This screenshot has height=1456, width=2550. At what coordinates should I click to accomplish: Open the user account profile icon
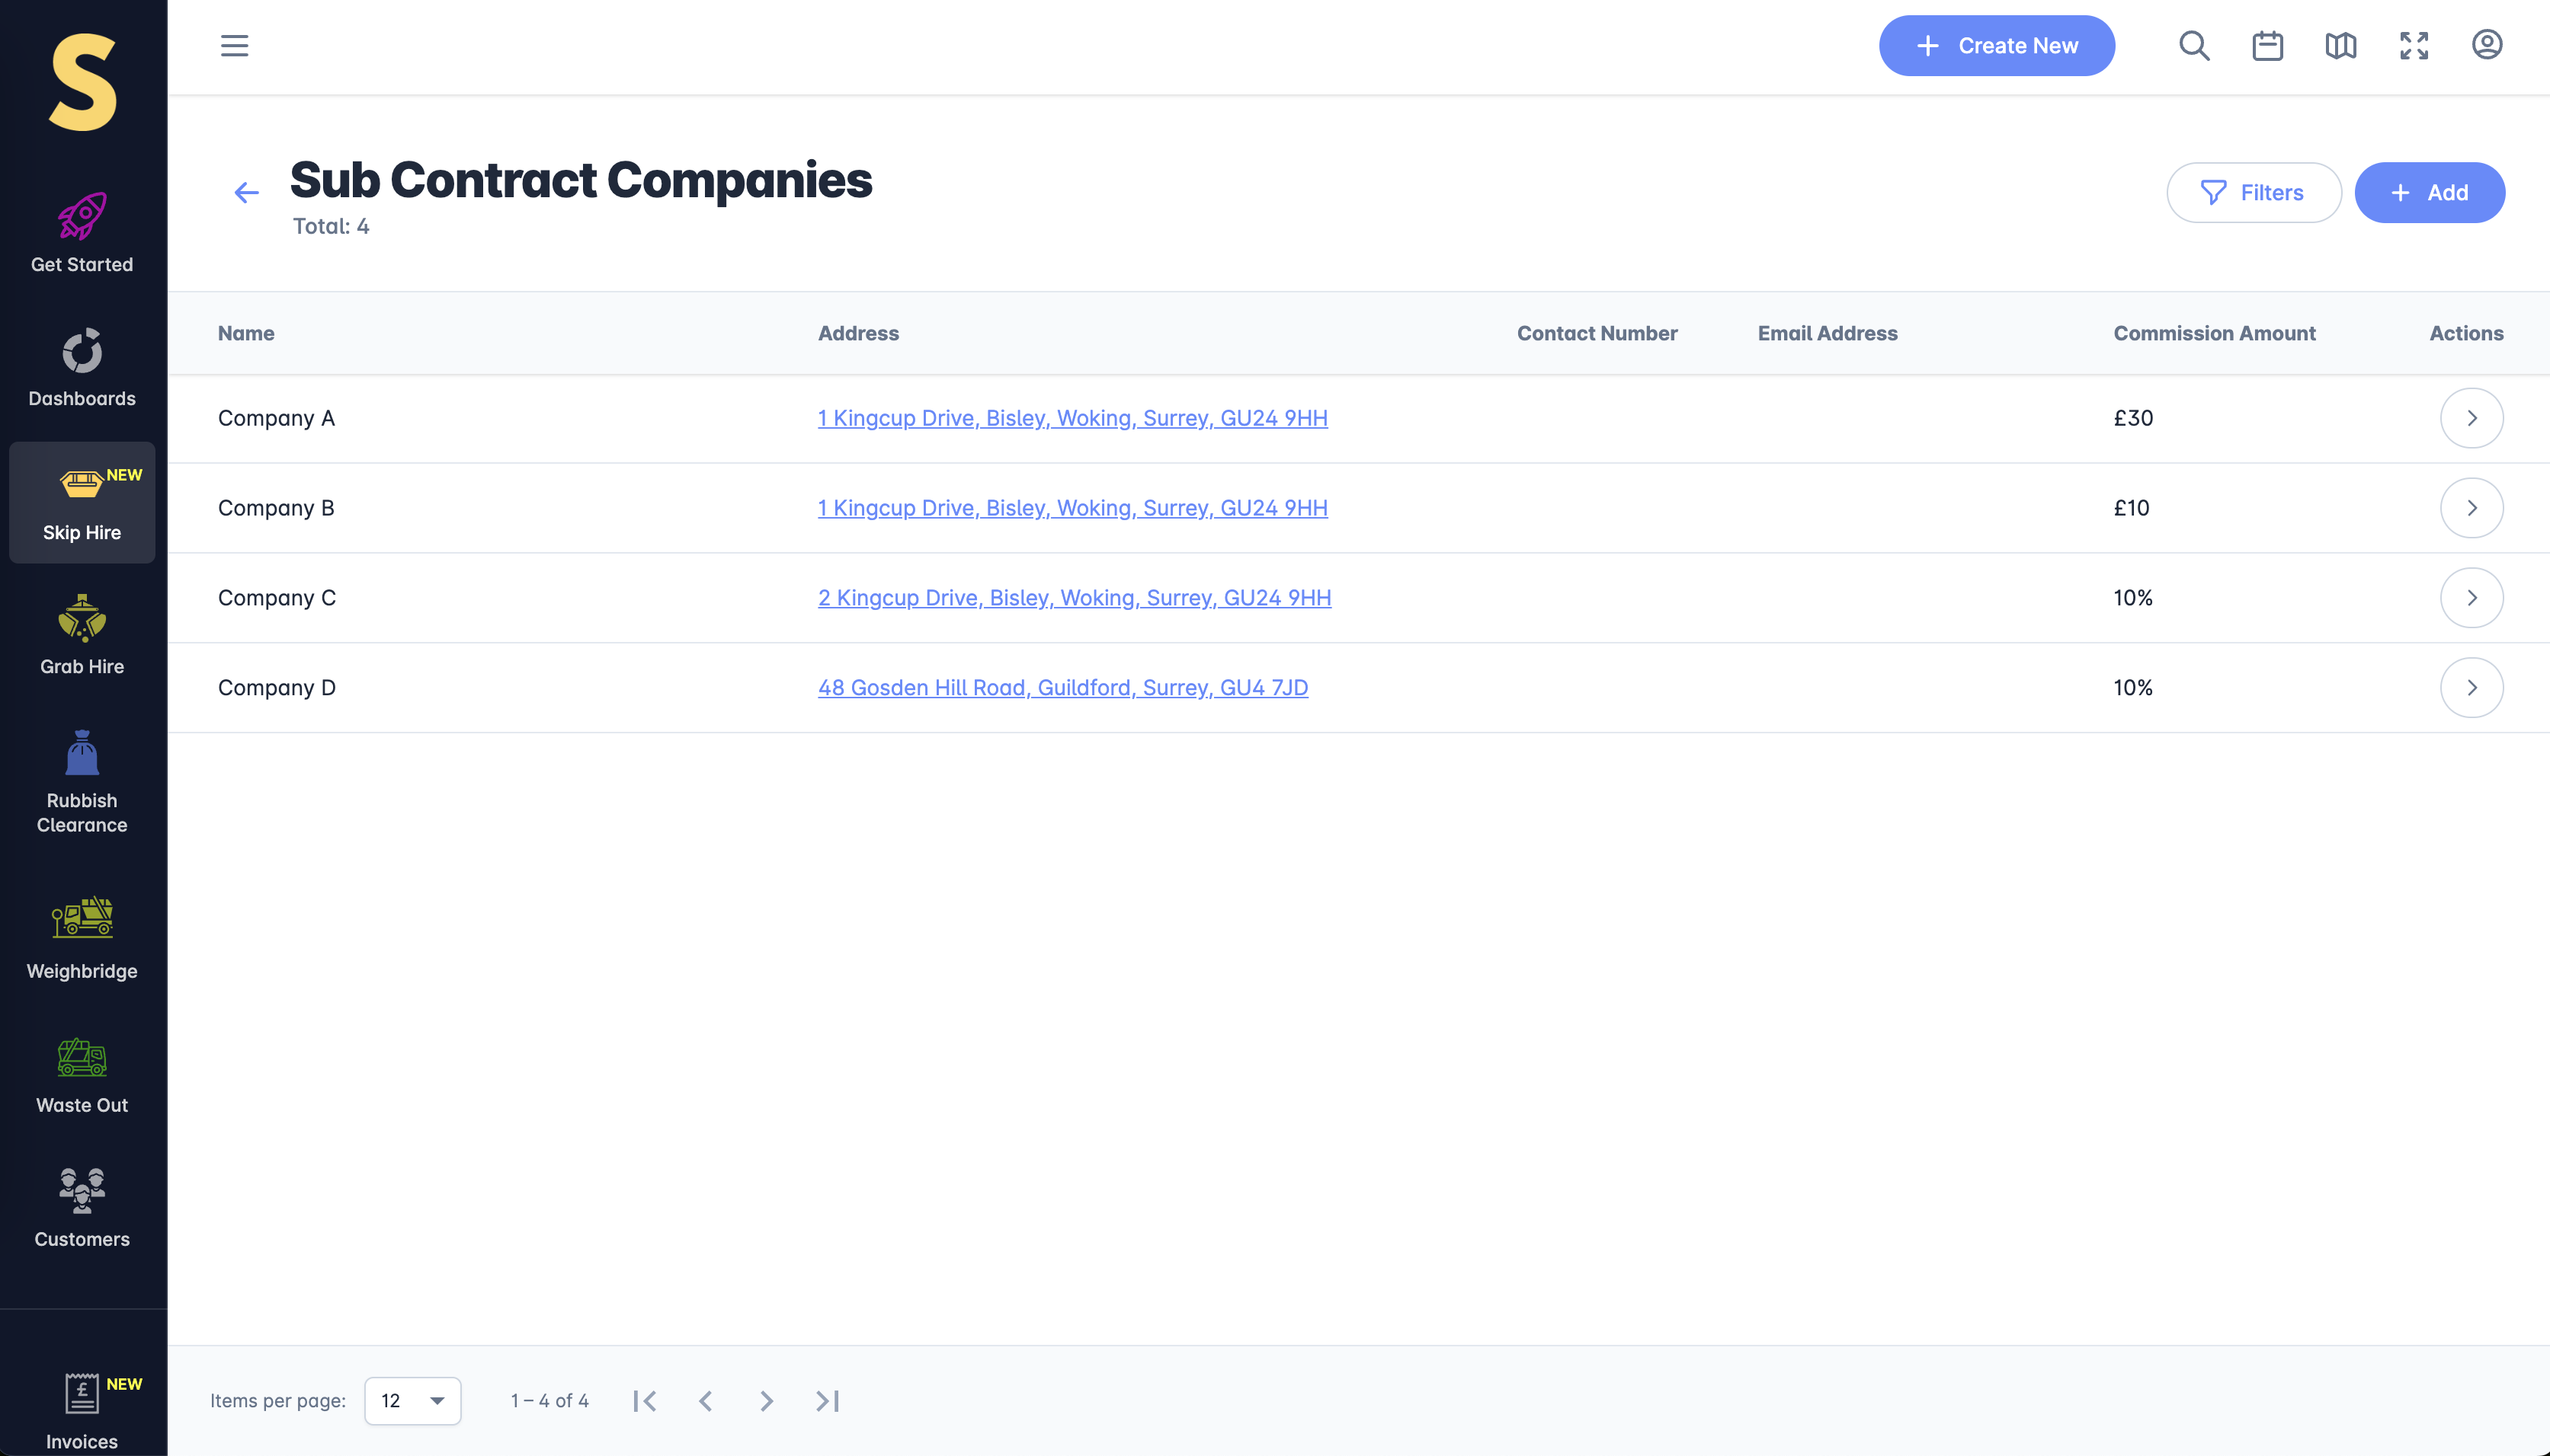pyautogui.click(x=2487, y=45)
